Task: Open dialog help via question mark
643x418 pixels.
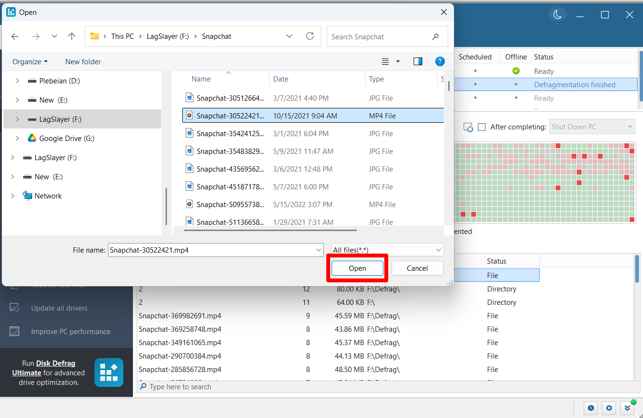Action: 440,61
